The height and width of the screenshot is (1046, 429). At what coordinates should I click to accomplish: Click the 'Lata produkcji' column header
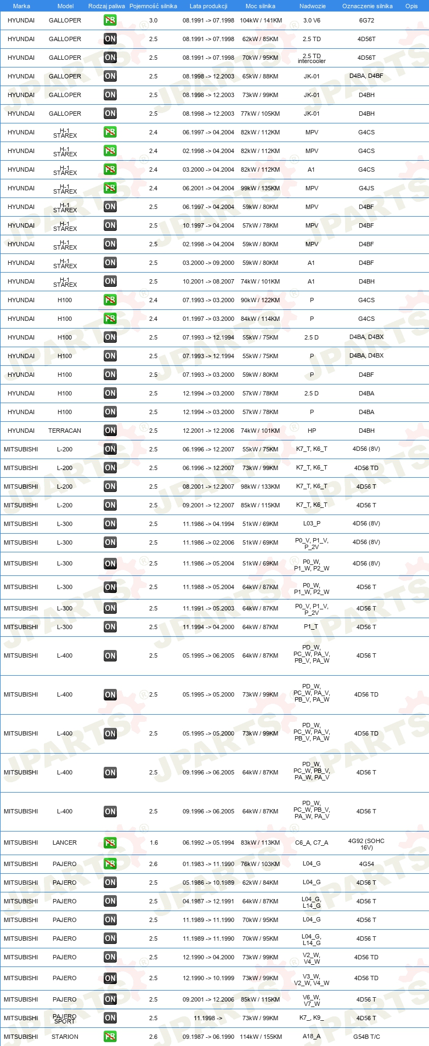point(208,6)
